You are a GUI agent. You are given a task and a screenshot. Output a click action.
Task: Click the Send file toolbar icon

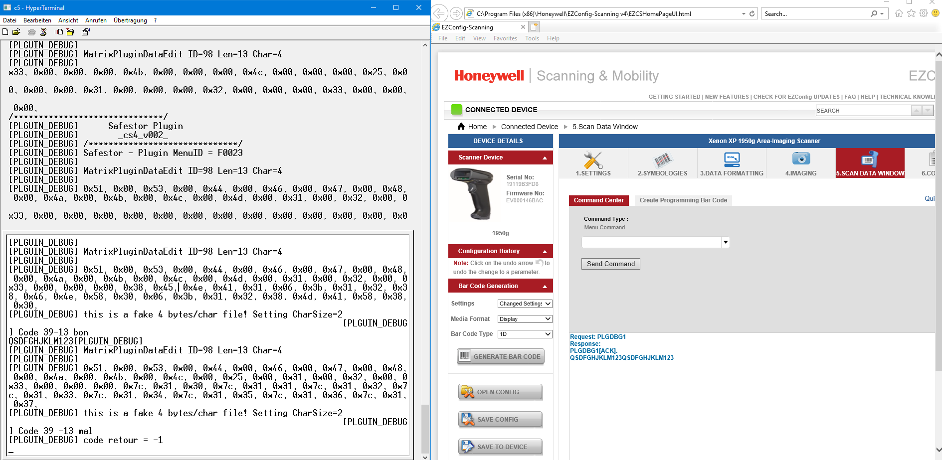(58, 32)
